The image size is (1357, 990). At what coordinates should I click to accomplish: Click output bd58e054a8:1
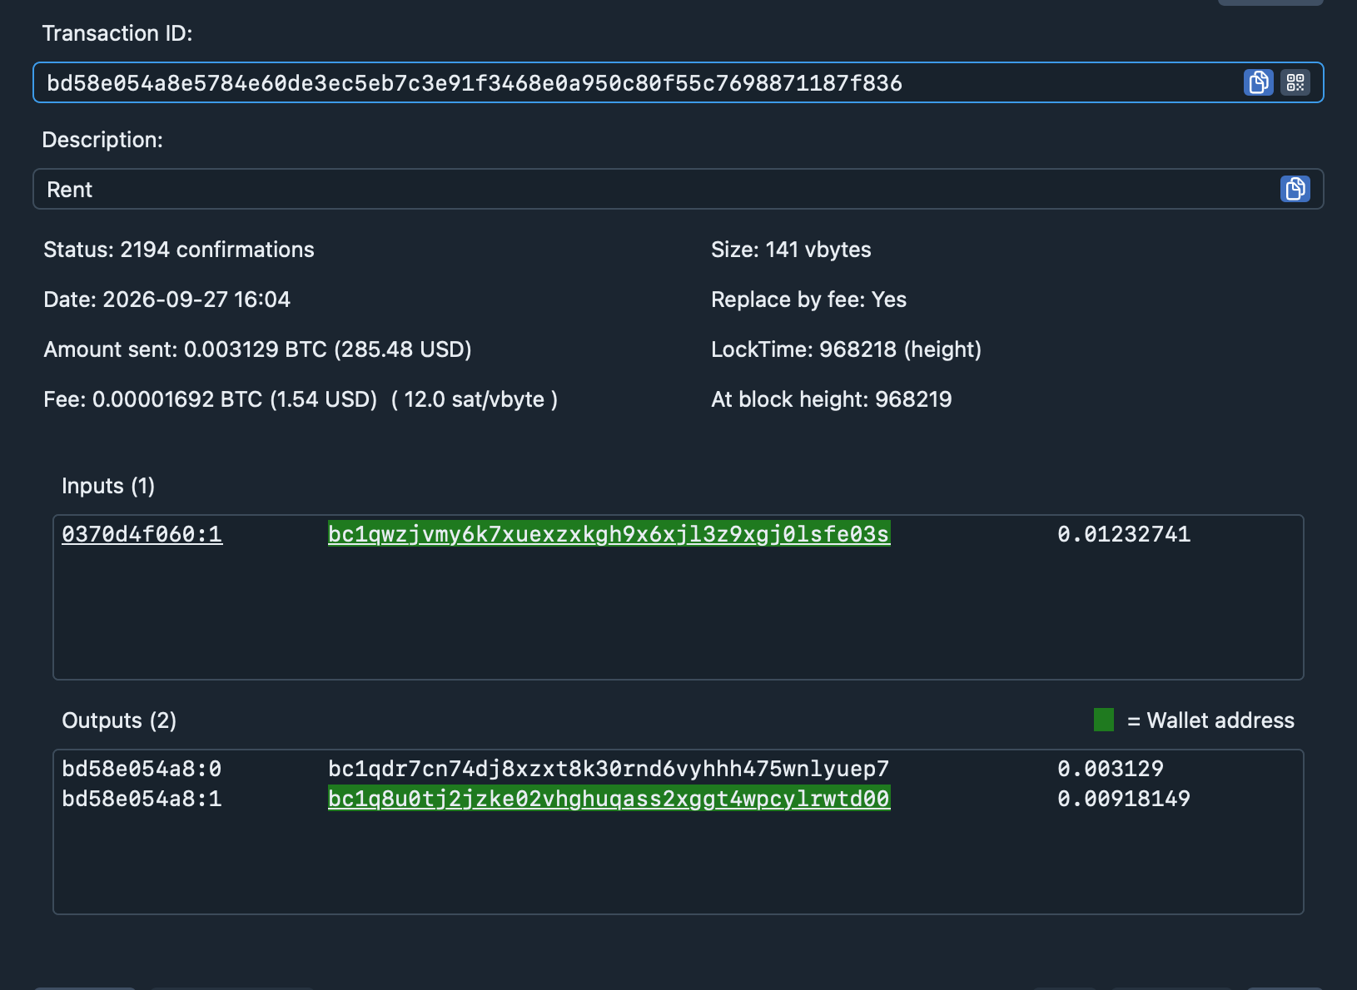[142, 799]
